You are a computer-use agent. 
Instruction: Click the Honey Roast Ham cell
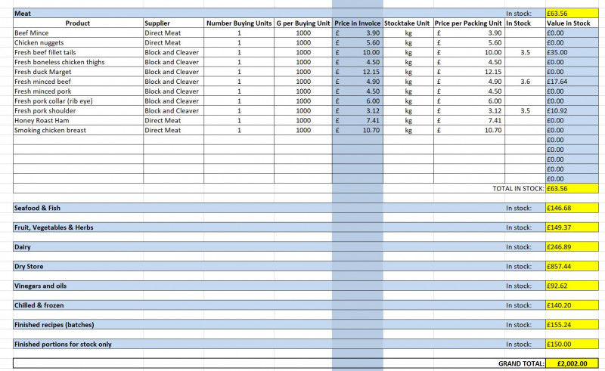click(x=78, y=120)
